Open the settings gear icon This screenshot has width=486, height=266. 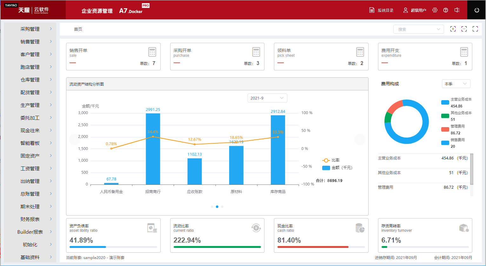click(x=435, y=10)
